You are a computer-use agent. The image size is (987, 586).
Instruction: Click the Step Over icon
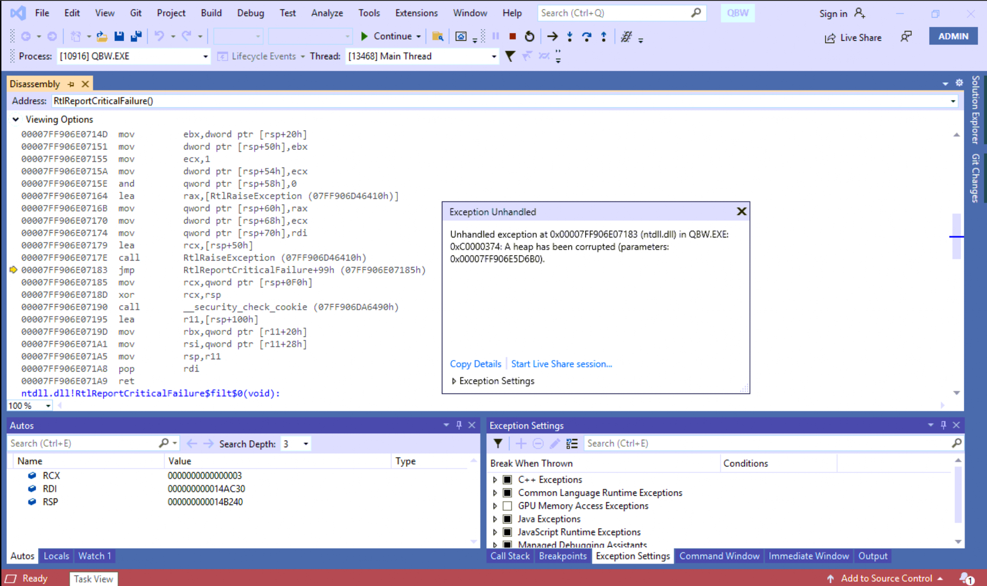point(587,36)
